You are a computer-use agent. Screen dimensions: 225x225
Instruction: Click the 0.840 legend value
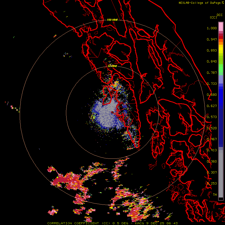click(x=212, y=61)
